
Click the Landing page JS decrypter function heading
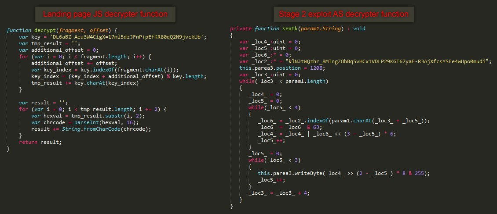coord(105,14)
